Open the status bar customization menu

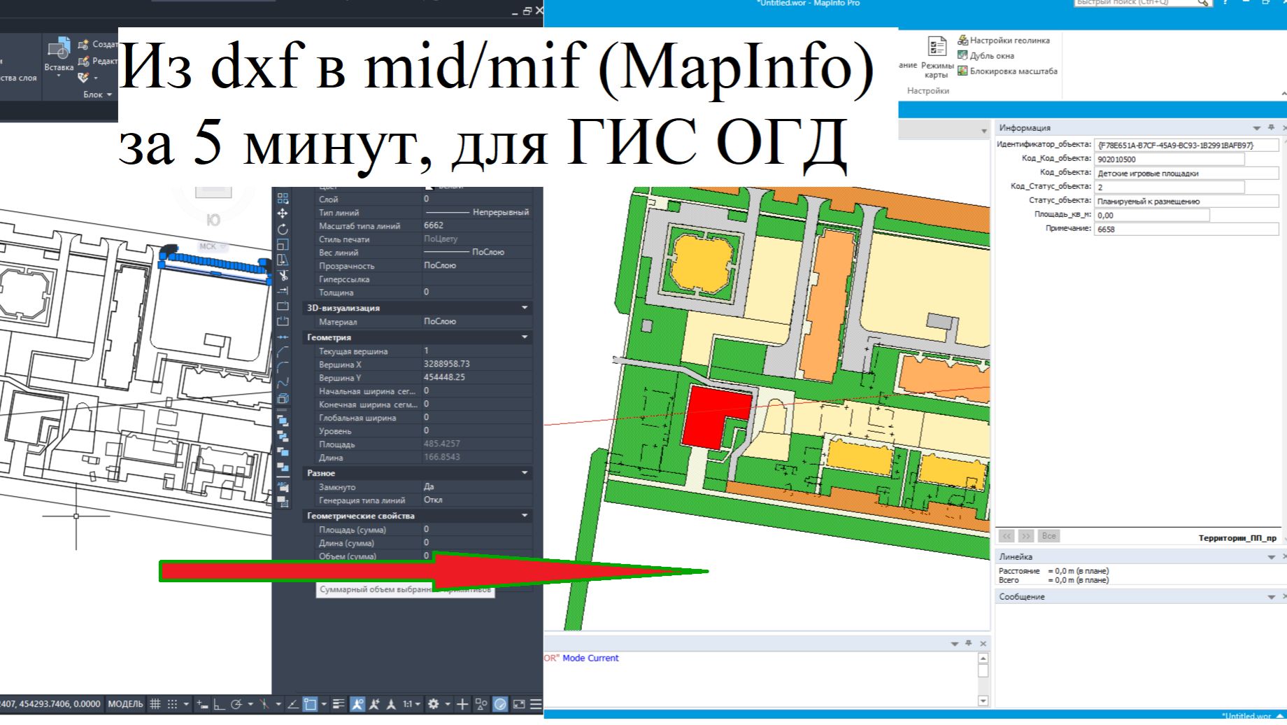tap(536, 704)
